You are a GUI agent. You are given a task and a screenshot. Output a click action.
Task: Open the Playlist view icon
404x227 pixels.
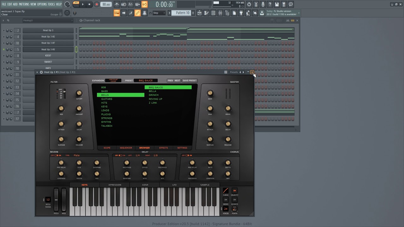click(x=199, y=13)
